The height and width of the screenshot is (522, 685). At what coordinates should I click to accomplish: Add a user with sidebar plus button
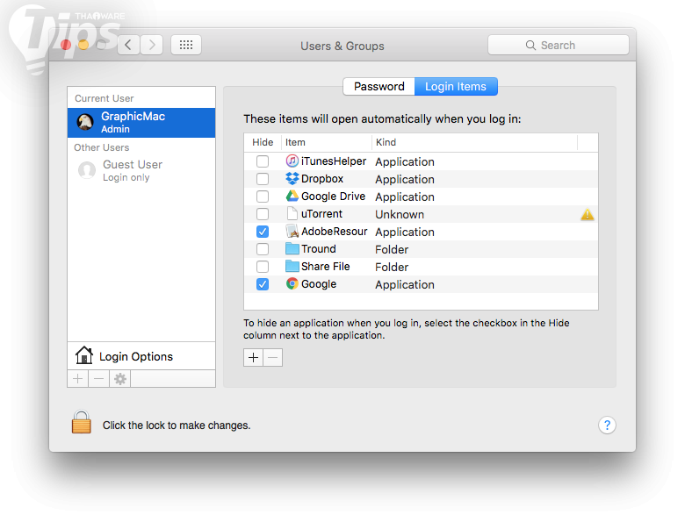pyautogui.click(x=78, y=379)
